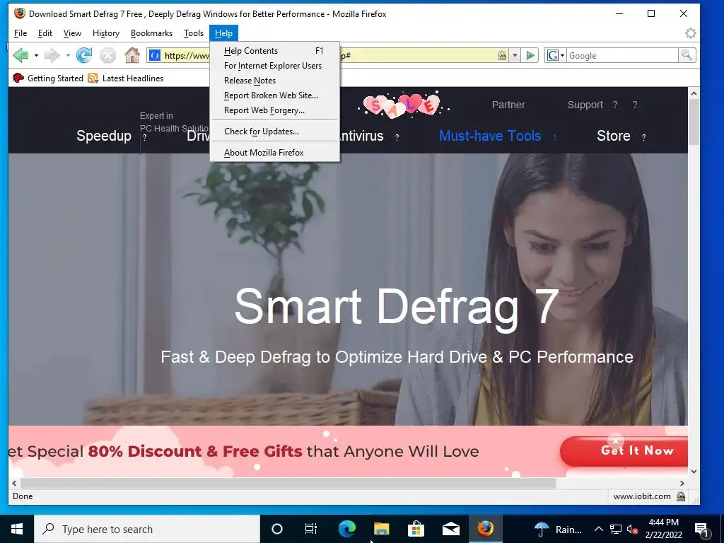This screenshot has width=724, height=543.
Task: Open the Store navigation link
Action: pos(613,136)
